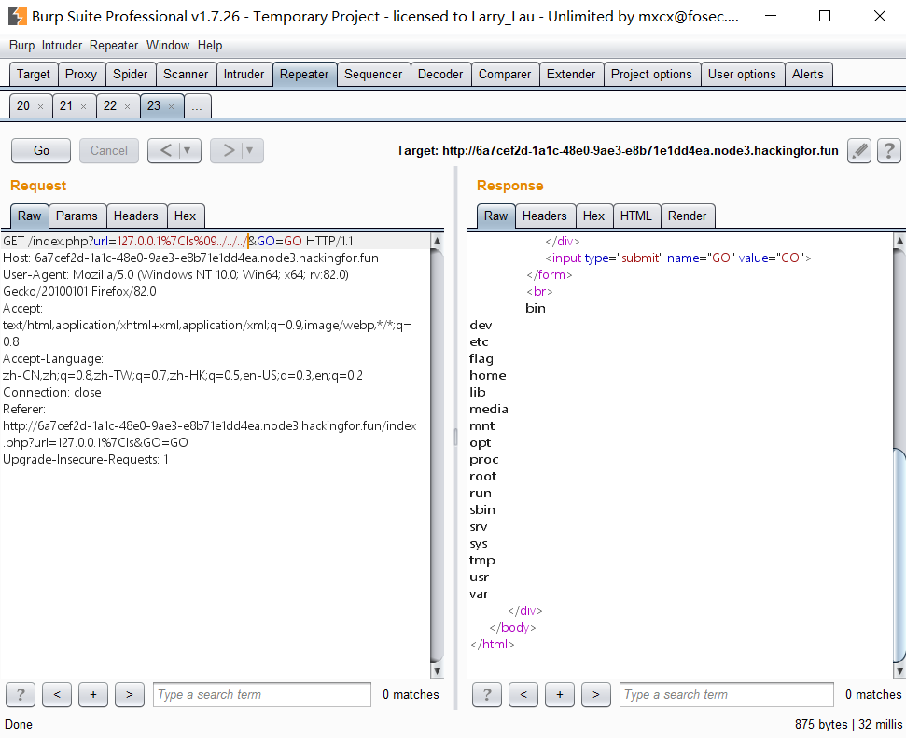Show the response Hex tab

click(x=593, y=216)
